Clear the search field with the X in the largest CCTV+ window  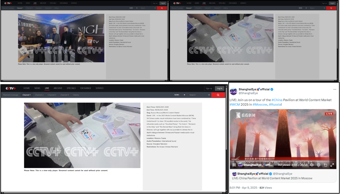coord(209,95)
